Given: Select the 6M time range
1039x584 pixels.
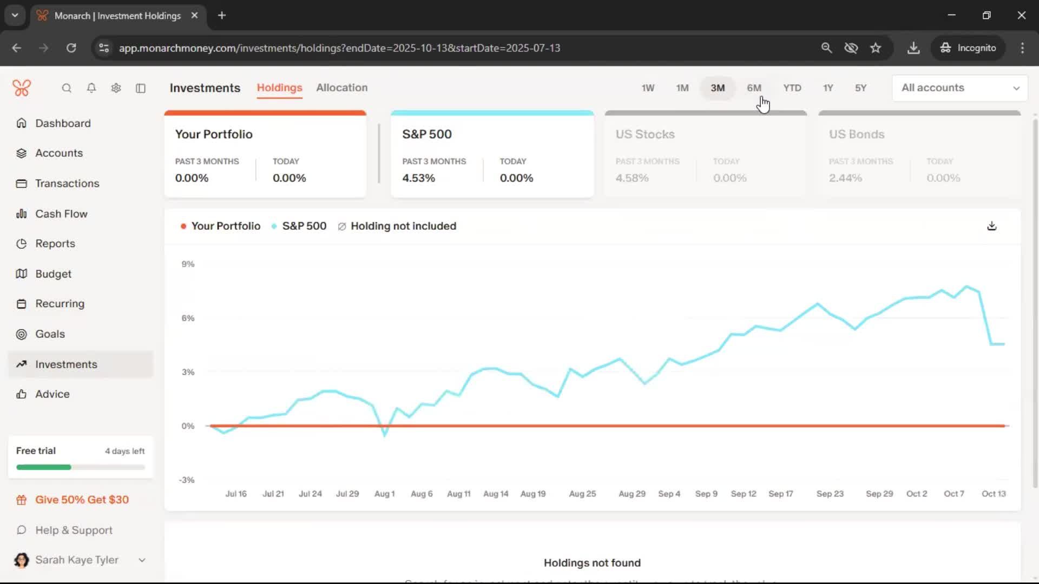Looking at the screenshot, I should click(754, 88).
